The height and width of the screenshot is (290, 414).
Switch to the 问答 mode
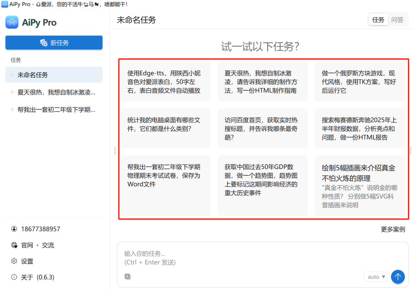tap(398, 20)
